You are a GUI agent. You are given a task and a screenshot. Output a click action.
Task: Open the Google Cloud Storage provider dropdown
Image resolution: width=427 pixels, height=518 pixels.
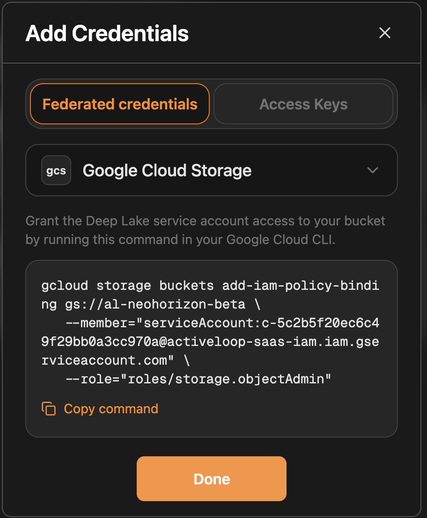tap(211, 170)
